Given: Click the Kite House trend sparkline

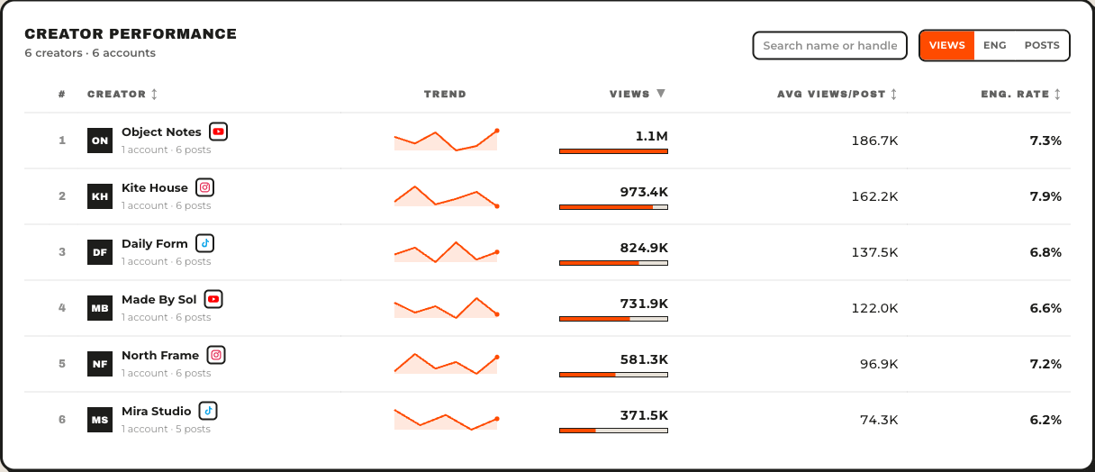Looking at the screenshot, I should (446, 196).
